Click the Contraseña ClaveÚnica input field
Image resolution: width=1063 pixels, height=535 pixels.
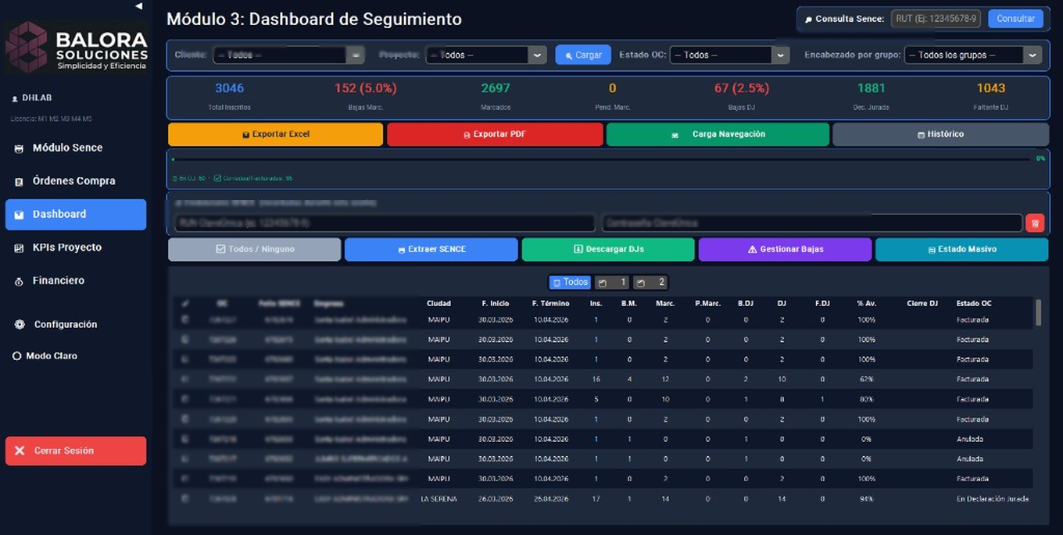[811, 223]
